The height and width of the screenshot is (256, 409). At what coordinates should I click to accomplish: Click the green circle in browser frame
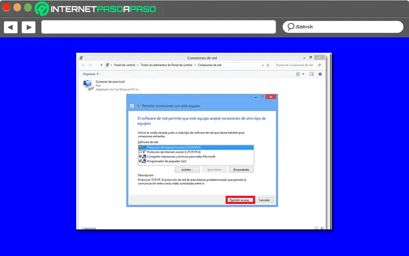click(28, 7)
